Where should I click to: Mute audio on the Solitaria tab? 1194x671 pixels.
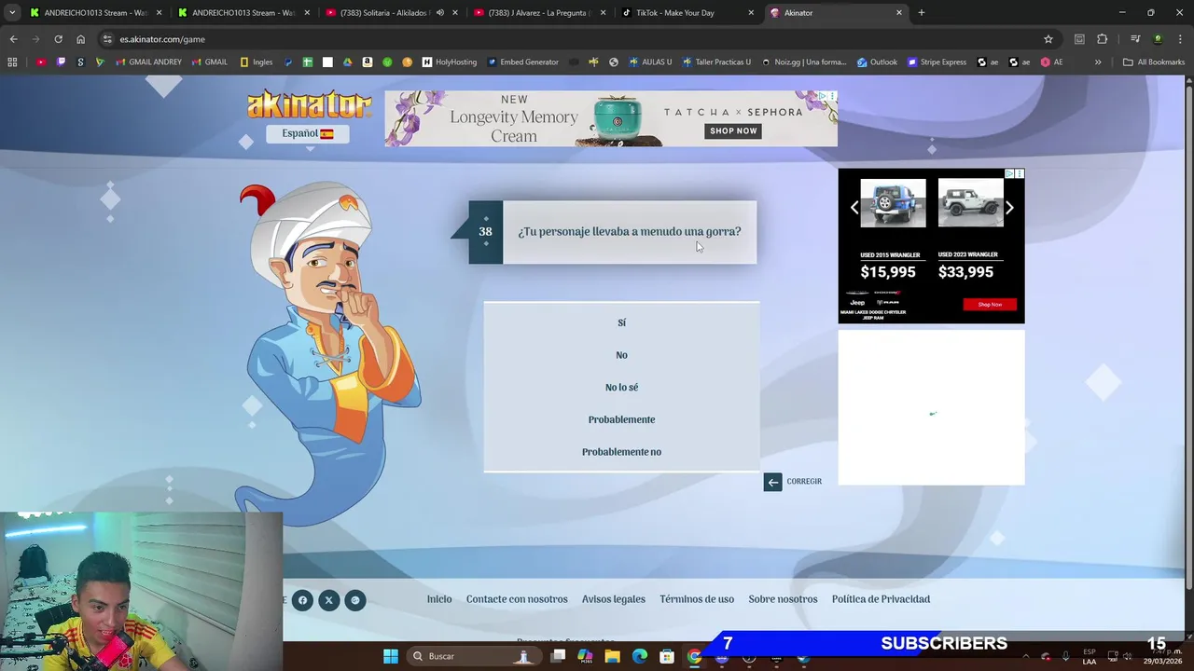439,13
